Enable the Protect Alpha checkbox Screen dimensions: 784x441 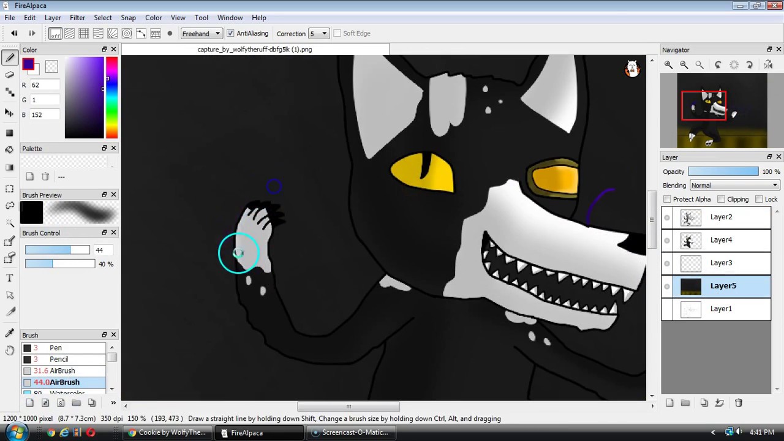pos(667,199)
